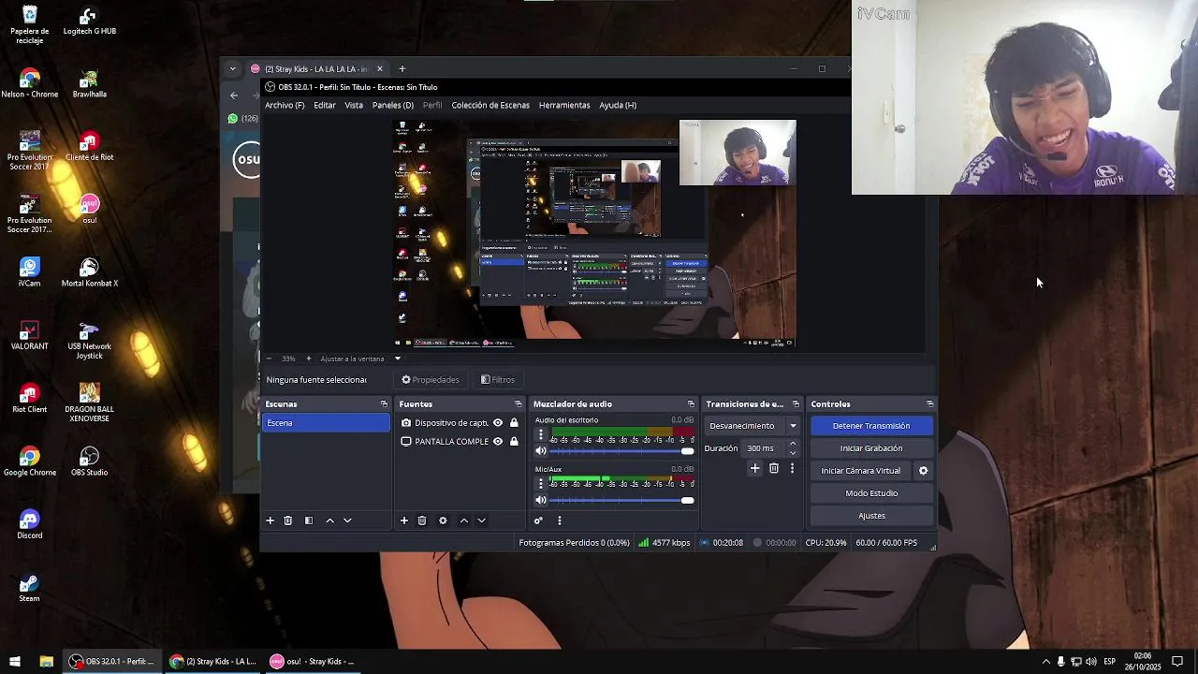This screenshot has height=674, width=1198.
Task: Show hidden system tray icons chevron
Action: point(1045,662)
